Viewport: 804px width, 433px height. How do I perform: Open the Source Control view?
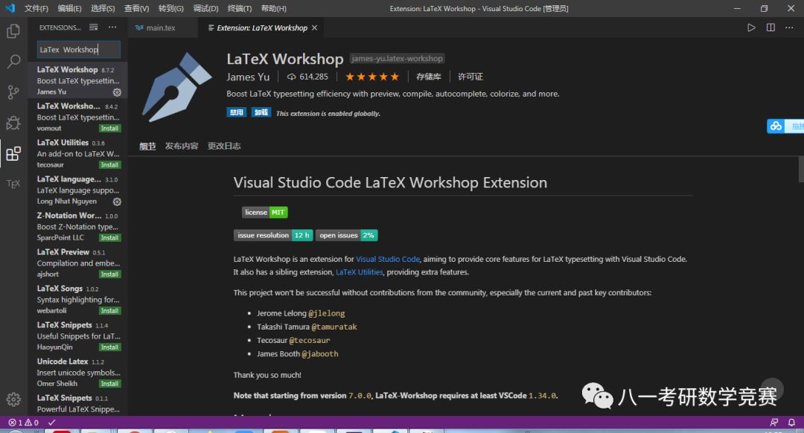click(x=13, y=92)
